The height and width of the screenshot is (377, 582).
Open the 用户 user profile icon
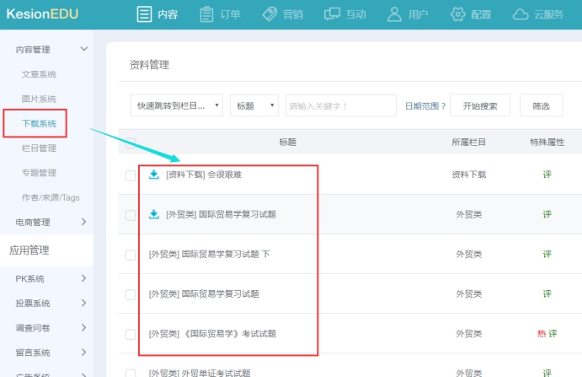pyautogui.click(x=394, y=14)
